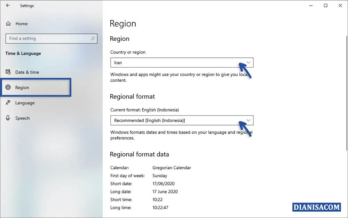Go to the Speech settings page
This screenshot has width=348, height=218.
pos(22,118)
